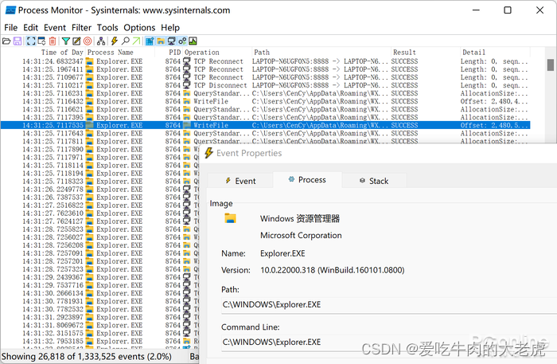This screenshot has height=364, width=557.
Task: Click the Process Monitor title bar icon
Action: [x=10, y=10]
